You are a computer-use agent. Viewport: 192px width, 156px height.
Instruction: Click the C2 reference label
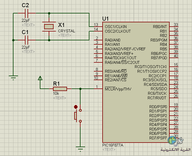(25, 5)
